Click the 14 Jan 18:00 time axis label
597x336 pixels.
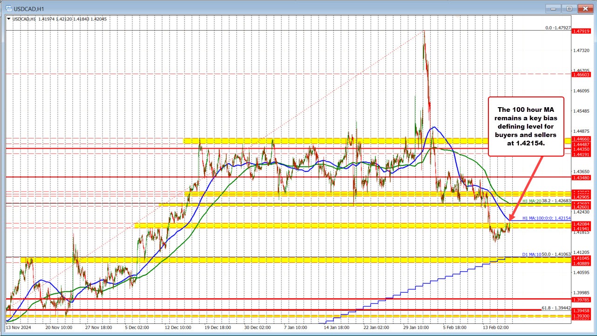click(x=336, y=328)
